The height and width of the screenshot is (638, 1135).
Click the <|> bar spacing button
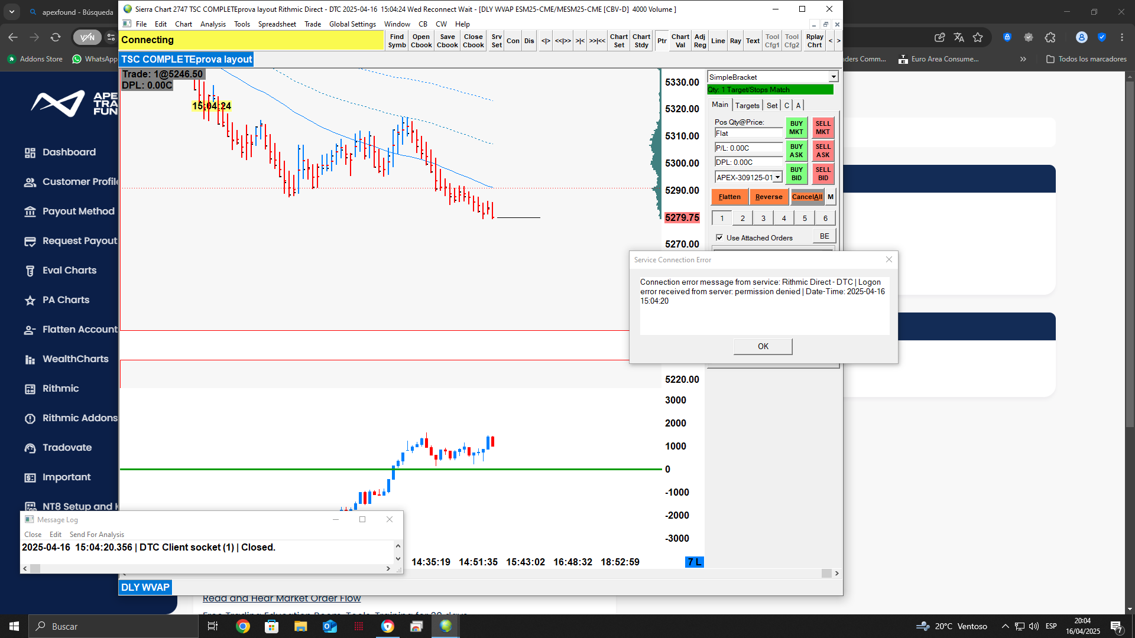[x=546, y=41]
